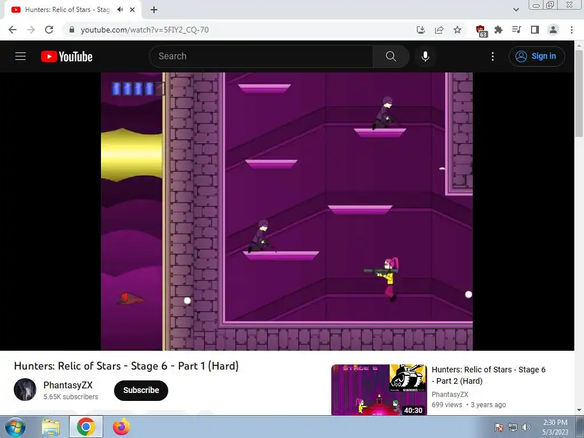The image size is (584, 438).
Task: Click the Sign in button
Action: 537,56
